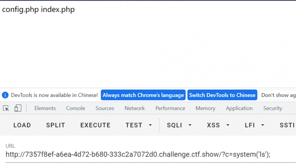Go to the Network tab
The height and width of the screenshot is (163, 296).
click(x=135, y=108)
